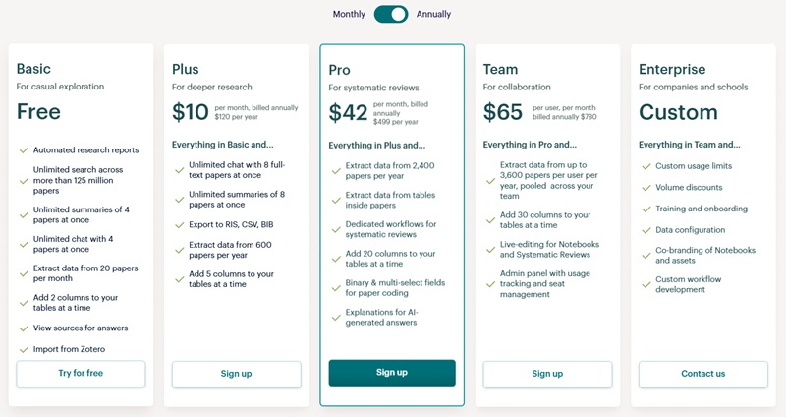Sign up for the Plus plan
The height and width of the screenshot is (417, 786).
point(236,374)
